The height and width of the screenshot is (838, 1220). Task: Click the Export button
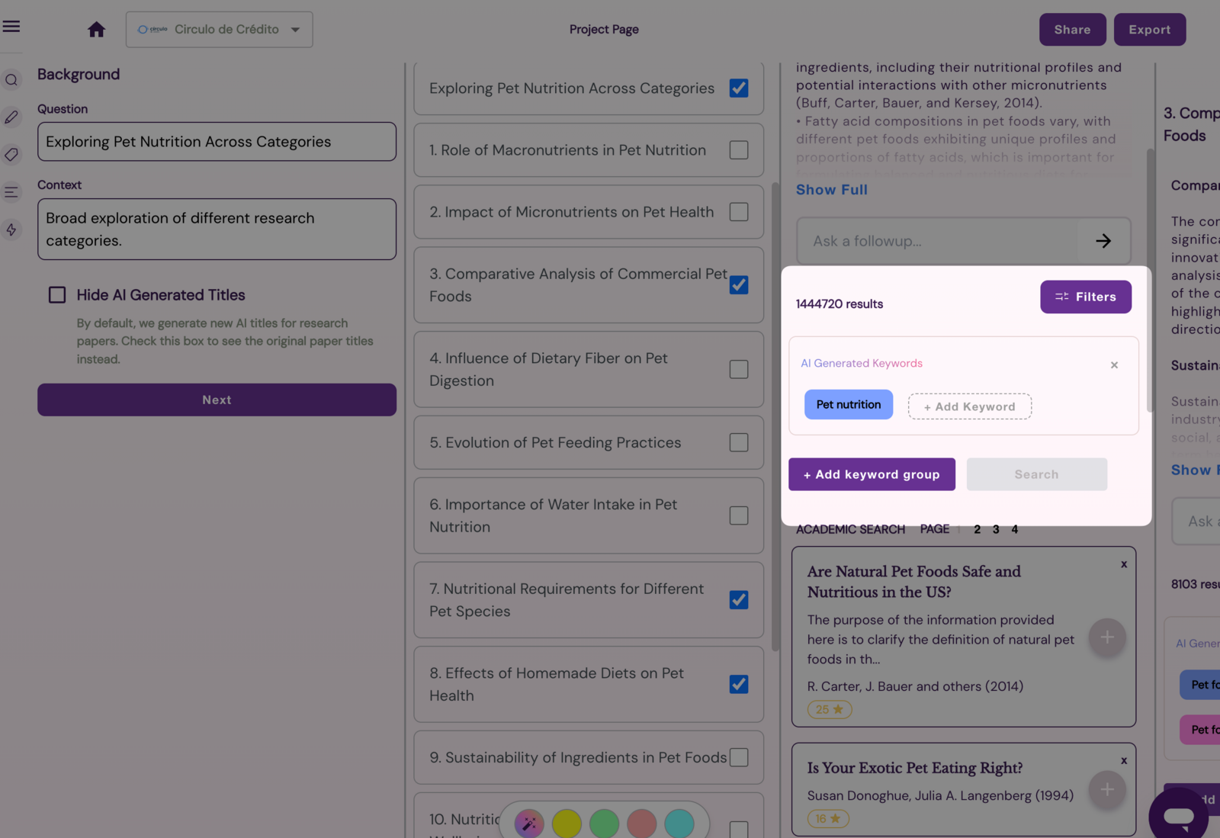tap(1150, 30)
